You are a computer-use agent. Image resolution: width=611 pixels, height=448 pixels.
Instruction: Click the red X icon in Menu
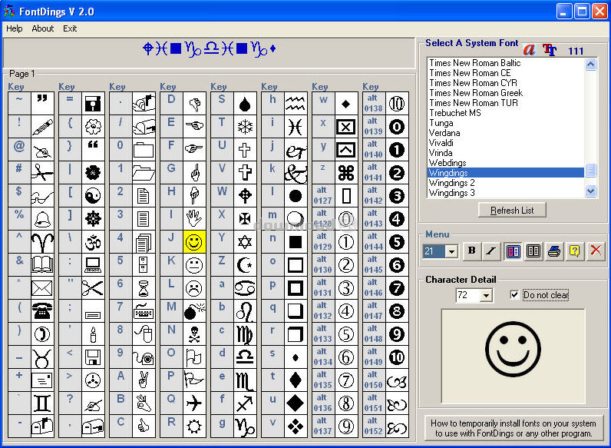[x=595, y=251]
